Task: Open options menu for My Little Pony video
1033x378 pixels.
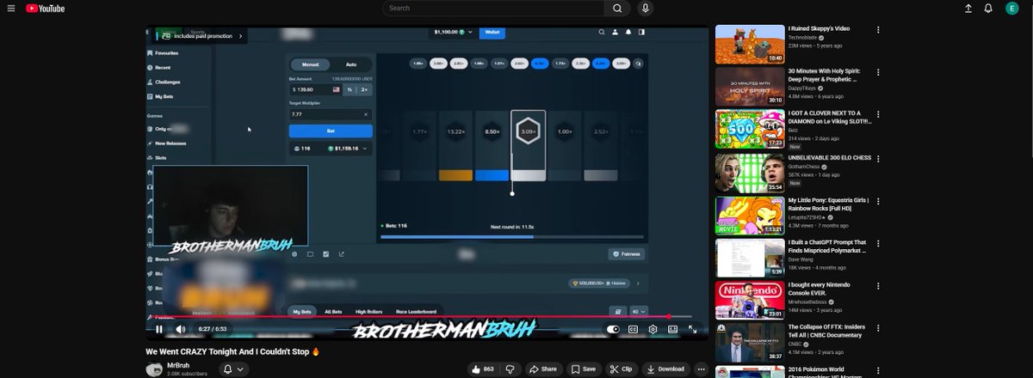Action: (x=878, y=199)
